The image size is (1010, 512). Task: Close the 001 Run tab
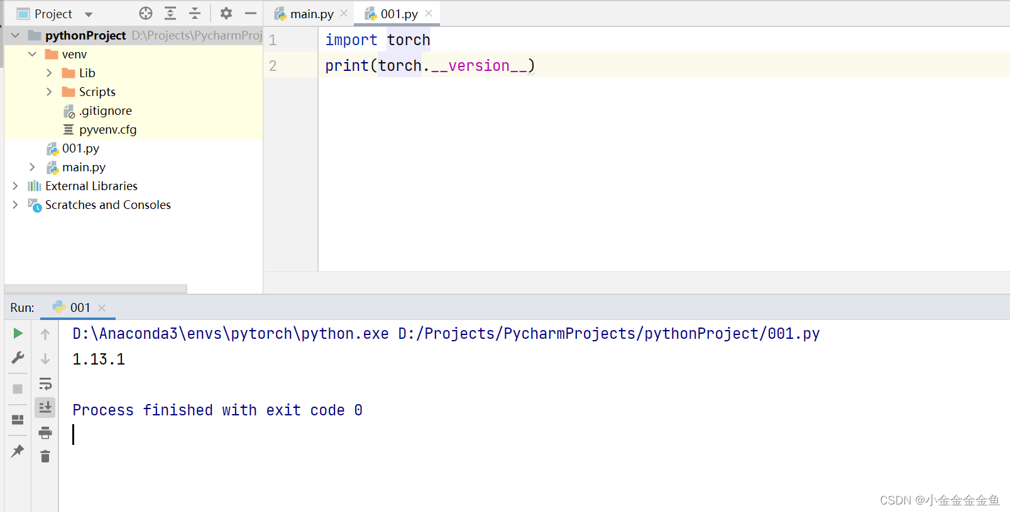coord(102,308)
